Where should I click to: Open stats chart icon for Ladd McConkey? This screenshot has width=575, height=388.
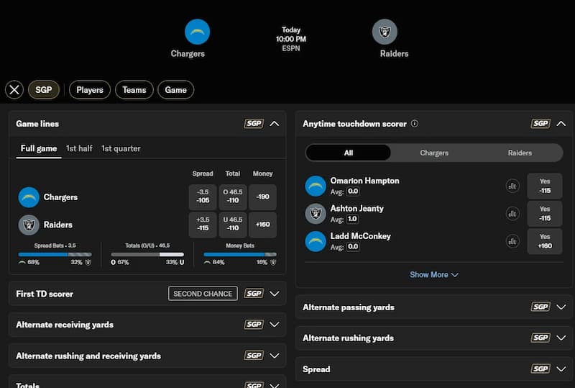512,241
